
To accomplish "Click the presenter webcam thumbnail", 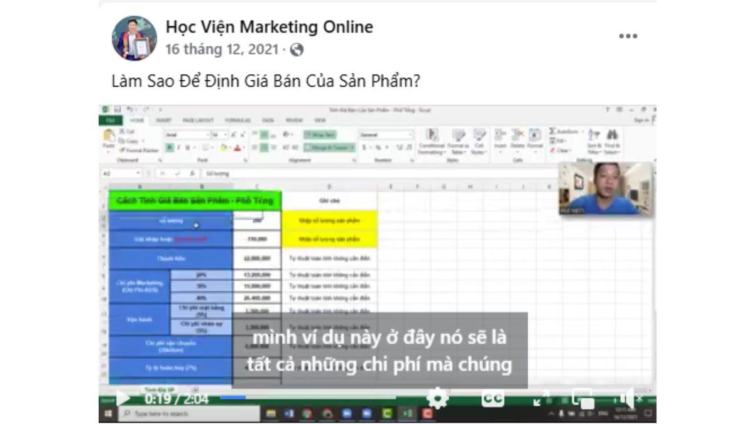I will [606, 188].
